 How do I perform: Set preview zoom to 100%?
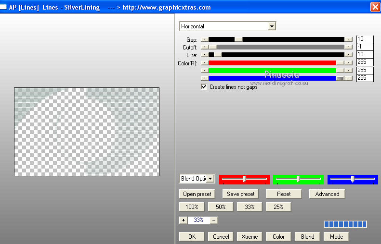click(192, 207)
